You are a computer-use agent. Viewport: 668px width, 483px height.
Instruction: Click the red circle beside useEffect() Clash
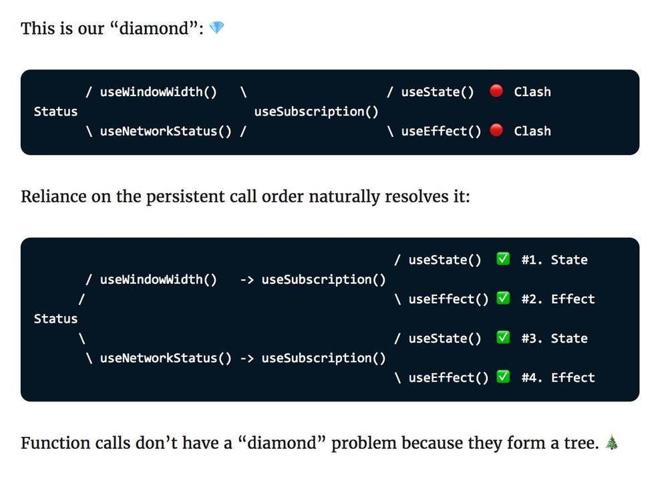point(496,130)
